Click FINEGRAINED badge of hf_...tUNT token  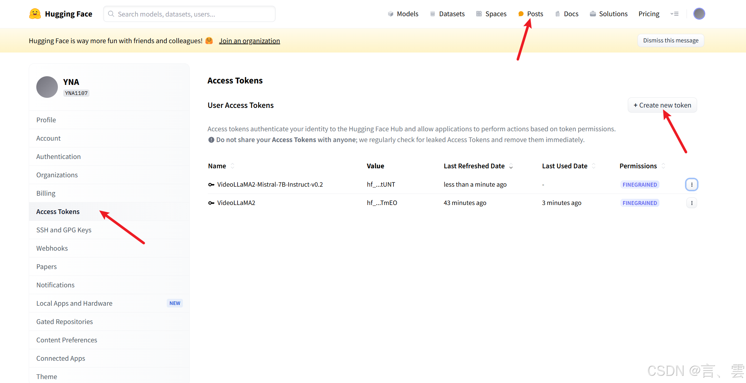coord(640,184)
